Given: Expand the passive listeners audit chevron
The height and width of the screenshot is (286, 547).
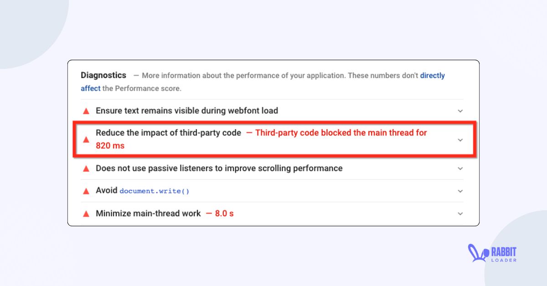Looking at the screenshot, I should tap(460, 168).
